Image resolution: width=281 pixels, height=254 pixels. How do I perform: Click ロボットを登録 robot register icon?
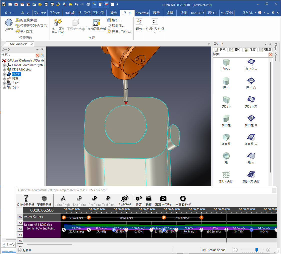(x=26, y=199)
